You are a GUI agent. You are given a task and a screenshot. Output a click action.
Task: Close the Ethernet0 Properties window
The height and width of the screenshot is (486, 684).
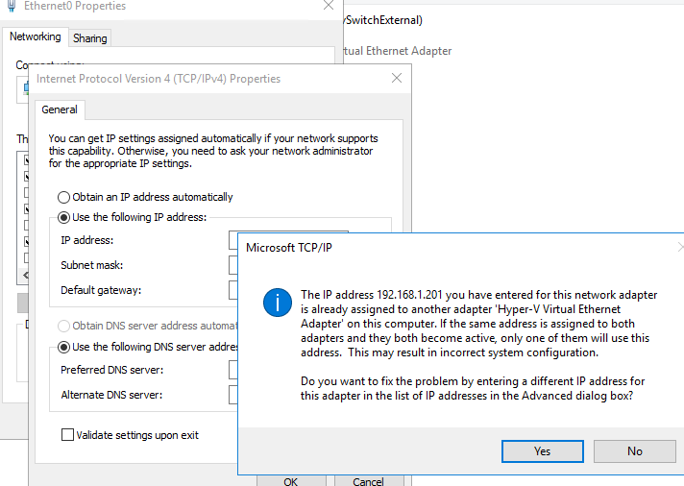329,6
